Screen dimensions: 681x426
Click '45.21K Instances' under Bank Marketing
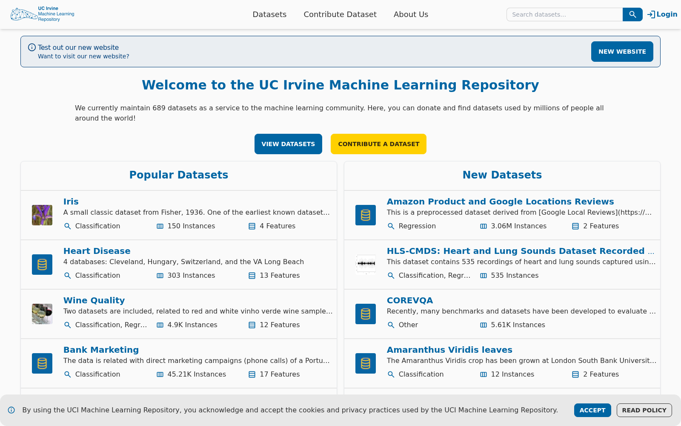[x=197, y=374]
